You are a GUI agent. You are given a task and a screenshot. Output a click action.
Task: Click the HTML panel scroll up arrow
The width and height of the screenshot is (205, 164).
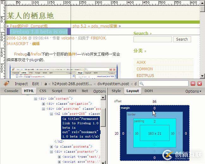pos(103,97)
